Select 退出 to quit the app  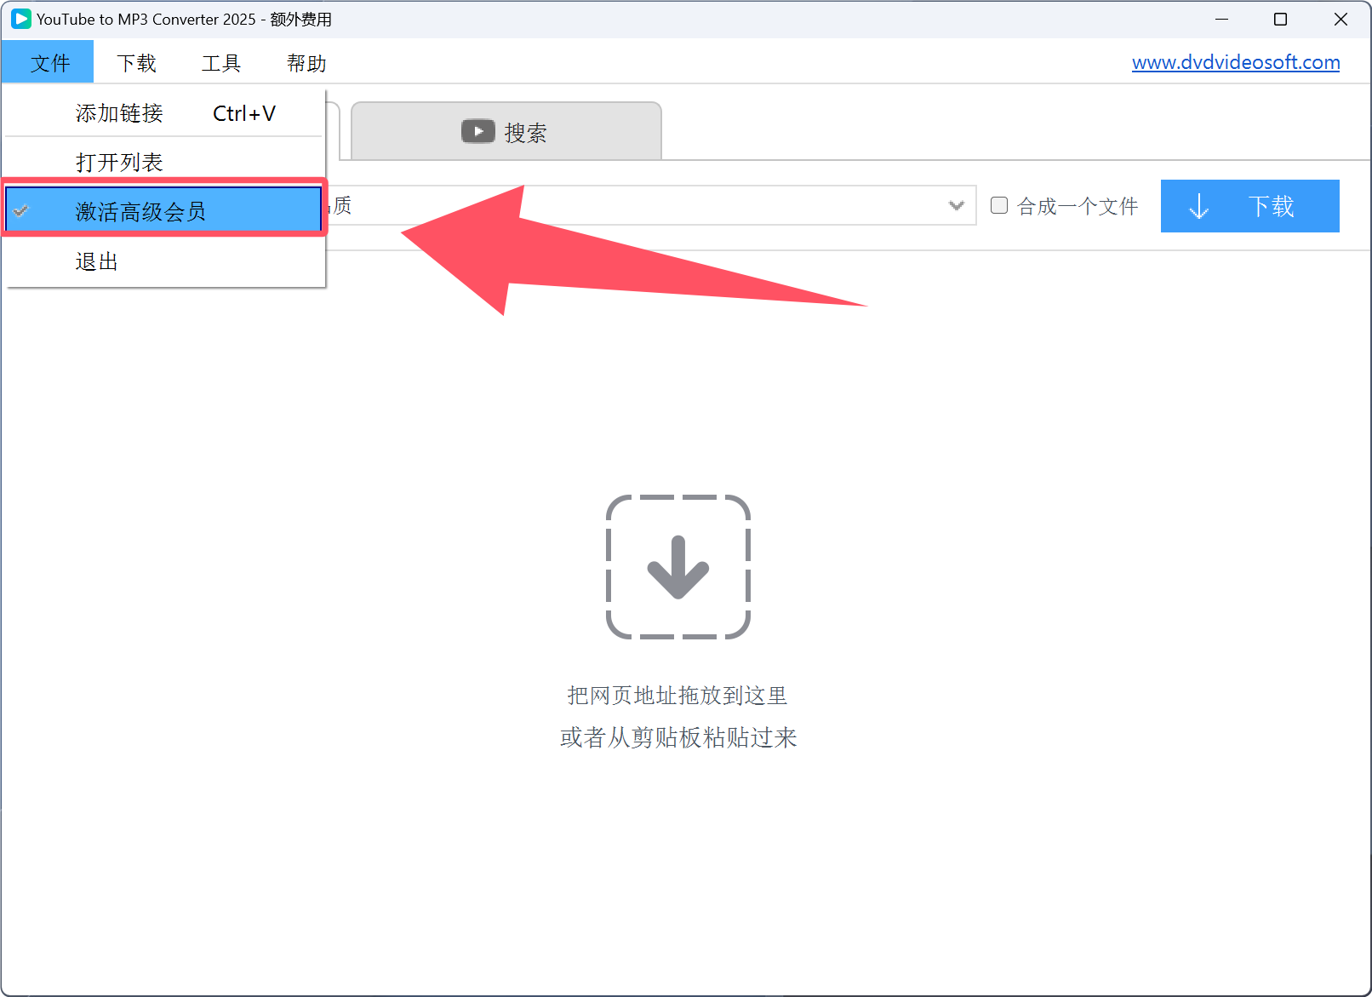coord(96,261)
